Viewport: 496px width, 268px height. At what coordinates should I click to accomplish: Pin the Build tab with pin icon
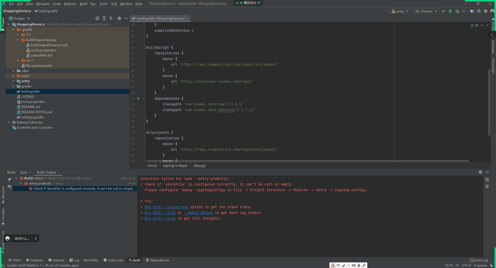pyautogui.click(x=10, y=180)
